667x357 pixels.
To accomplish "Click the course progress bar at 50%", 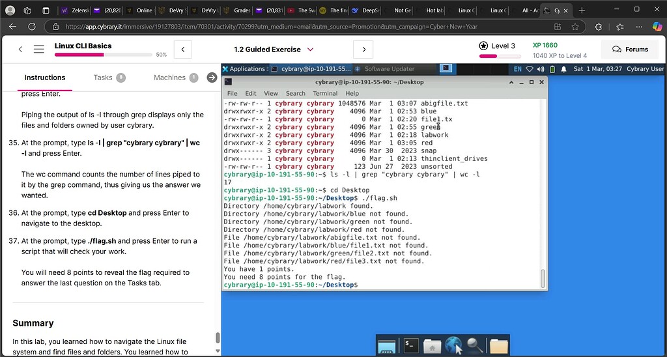I will [103, 55].
